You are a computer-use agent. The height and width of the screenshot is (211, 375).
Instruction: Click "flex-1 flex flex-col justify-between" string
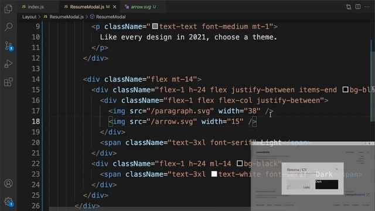point(244,100)
